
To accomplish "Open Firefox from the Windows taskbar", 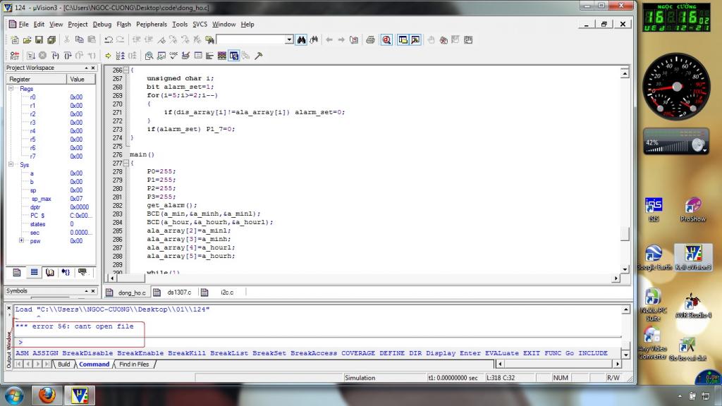I will pos(47,395).
